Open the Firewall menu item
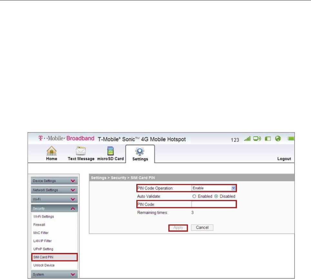311x279 pixels. pyautogui.click(x=39, y=225)
